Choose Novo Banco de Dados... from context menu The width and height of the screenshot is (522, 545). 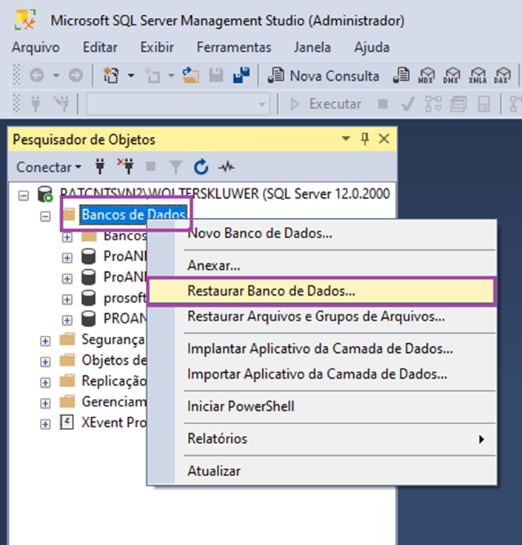click(322, 233)
